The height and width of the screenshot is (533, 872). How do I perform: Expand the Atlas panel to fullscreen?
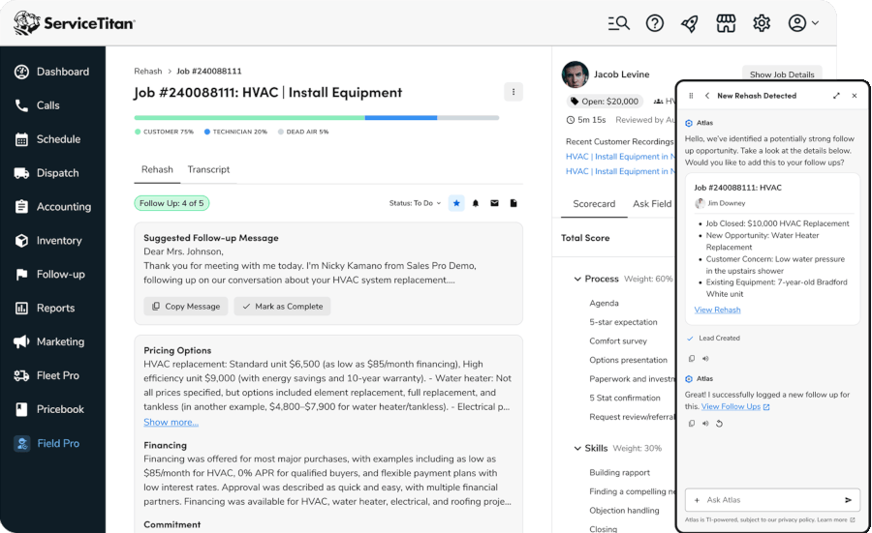[836, 96]
